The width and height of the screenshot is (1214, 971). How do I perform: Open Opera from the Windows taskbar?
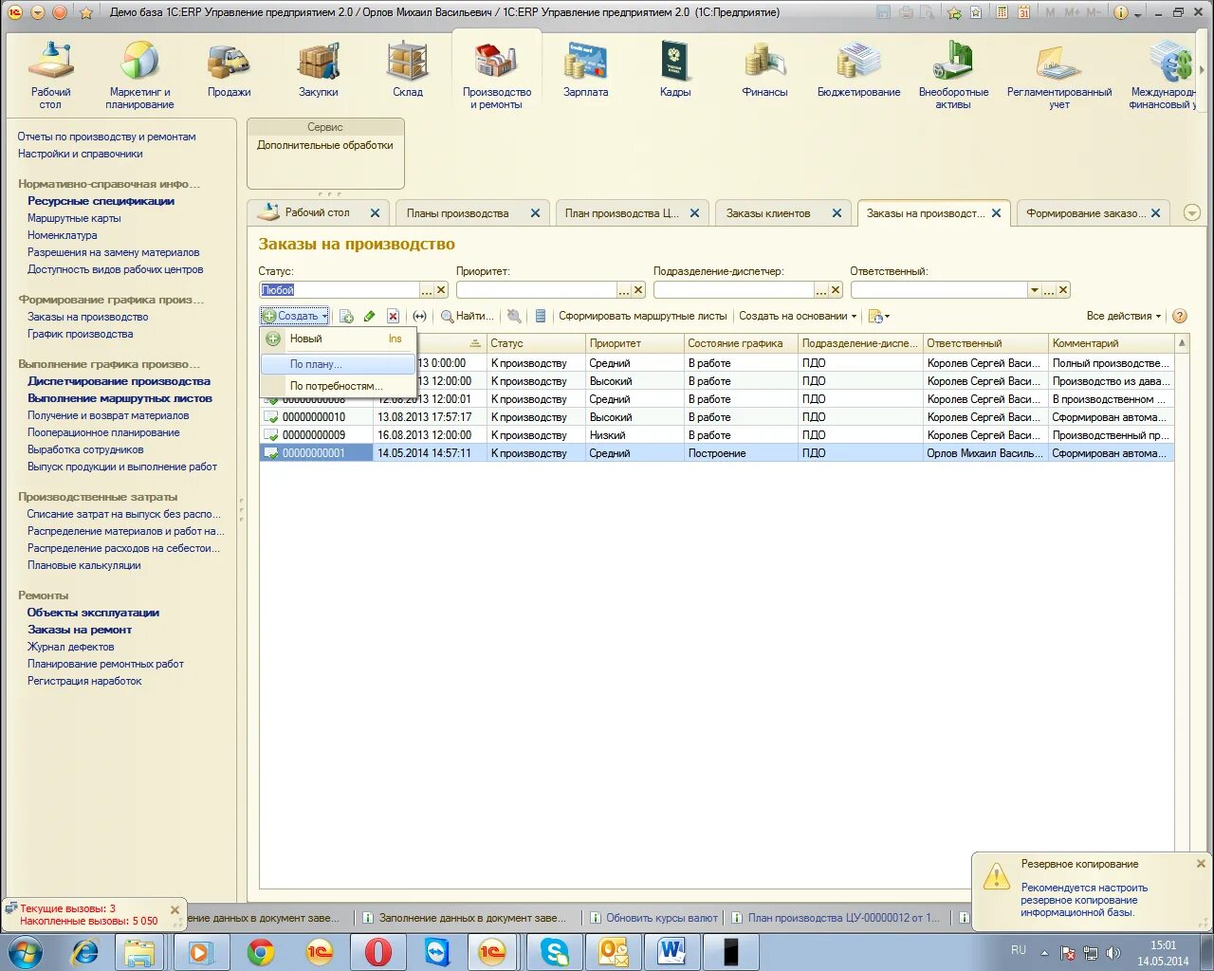377,952
